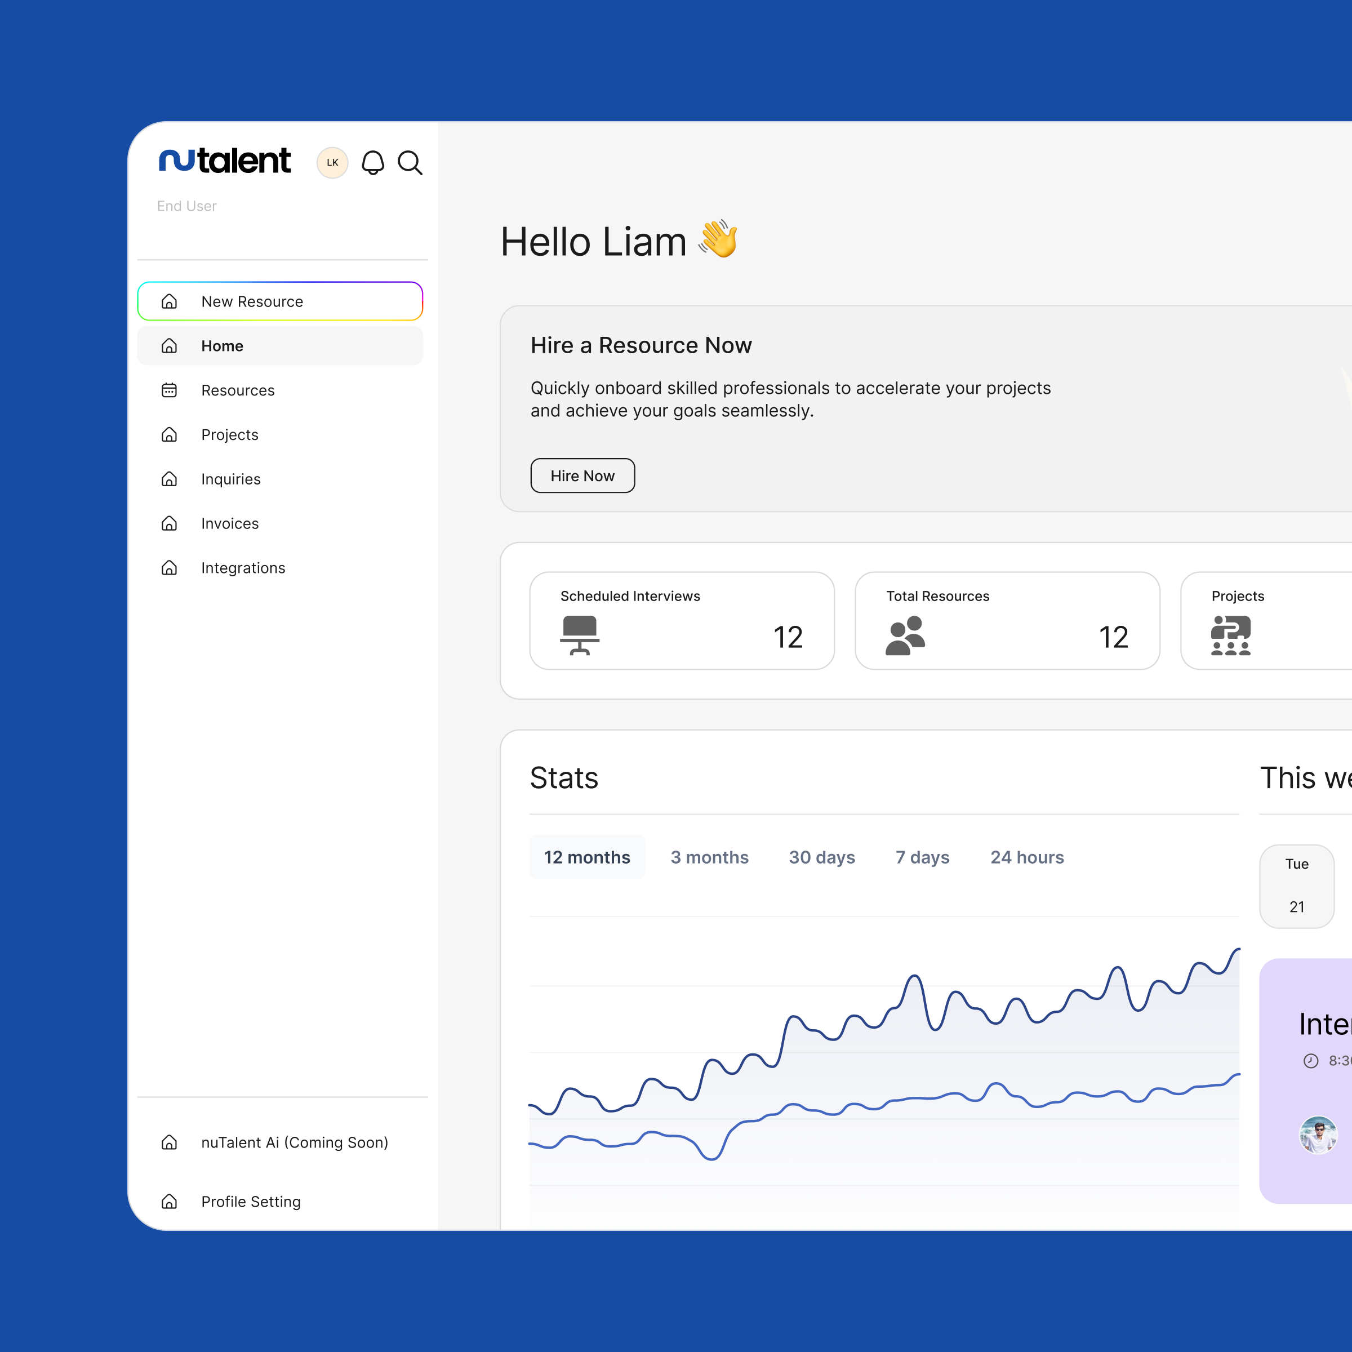The width and height of the screenshot is (1352, 1352).
Task: Click the Total Resources people icon
Action: click(x=905, y=635)
